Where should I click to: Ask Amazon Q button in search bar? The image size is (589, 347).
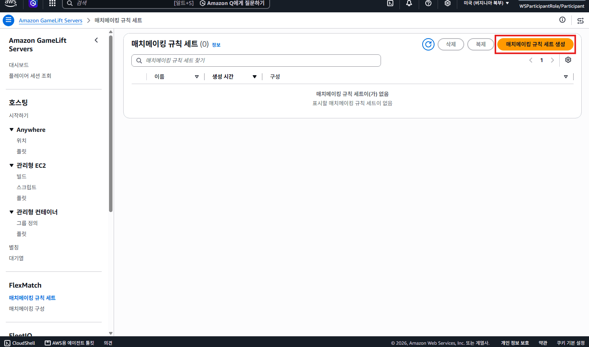[x=232, y=3]
